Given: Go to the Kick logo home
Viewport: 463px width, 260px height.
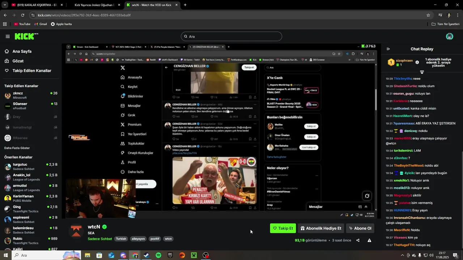Looking at the screenshot, I should pyautogui.click(x=26, y=36).
